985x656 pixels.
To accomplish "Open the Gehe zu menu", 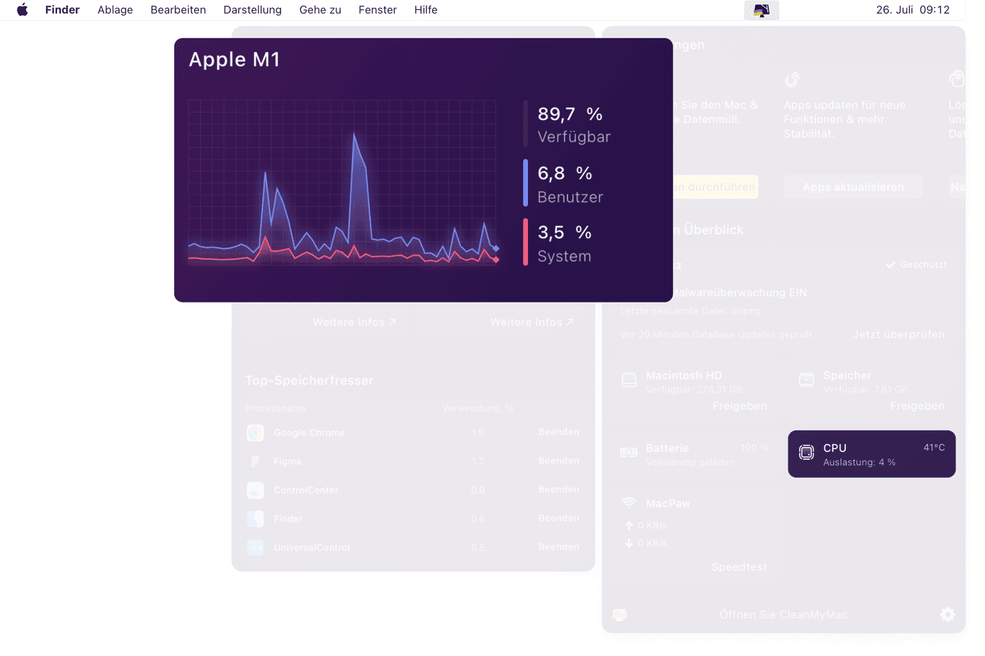I will 320,9.
